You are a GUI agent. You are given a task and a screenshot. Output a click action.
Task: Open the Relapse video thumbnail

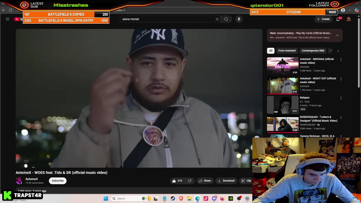click(x=283, y=104)
